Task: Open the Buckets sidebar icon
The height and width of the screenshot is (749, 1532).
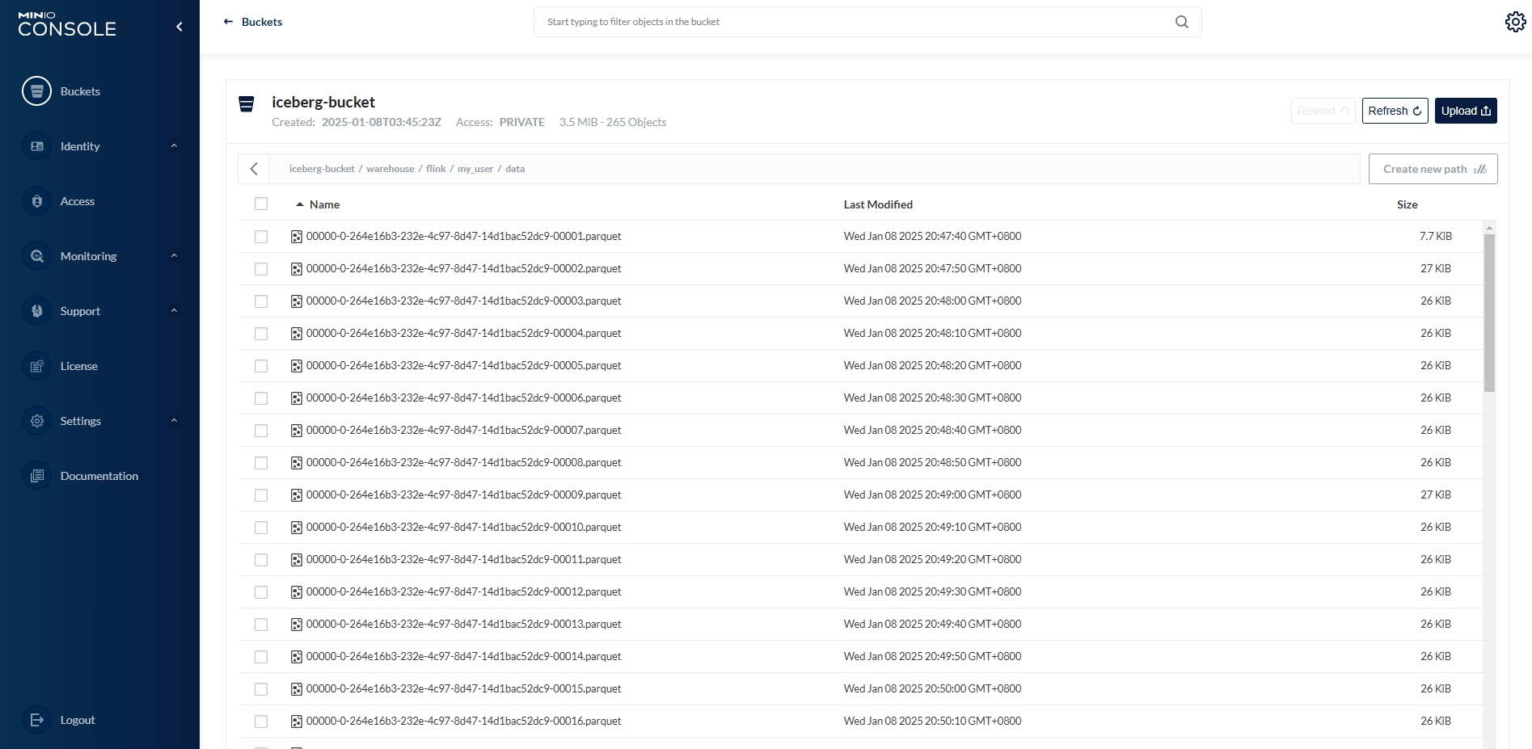Action: pyautogui.click(x=36, y=91)
